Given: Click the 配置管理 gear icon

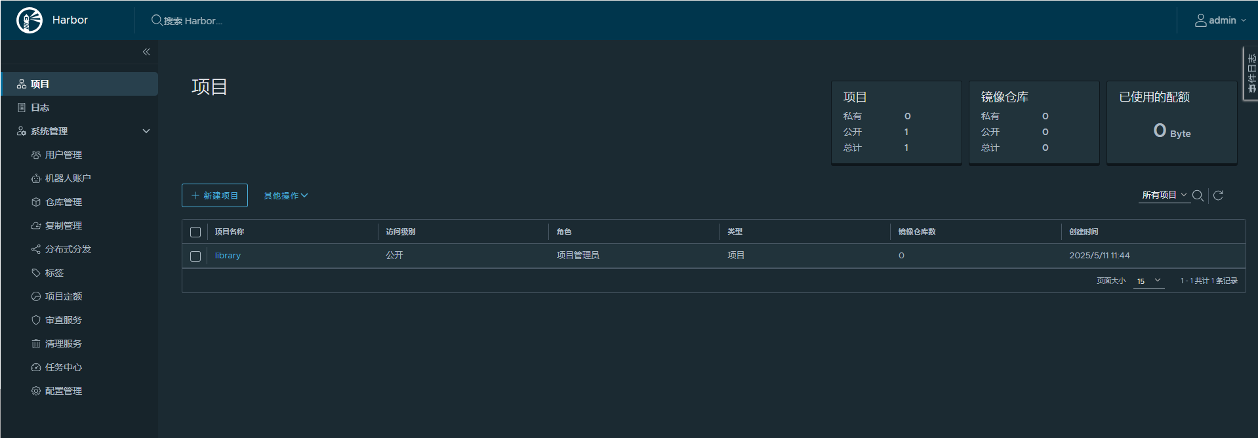Looking at the screenshot, I should coord(36,391).
